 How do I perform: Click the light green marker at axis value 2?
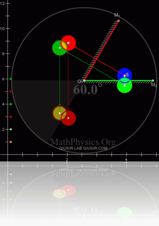pyautogui.click(x=10, y=129)
